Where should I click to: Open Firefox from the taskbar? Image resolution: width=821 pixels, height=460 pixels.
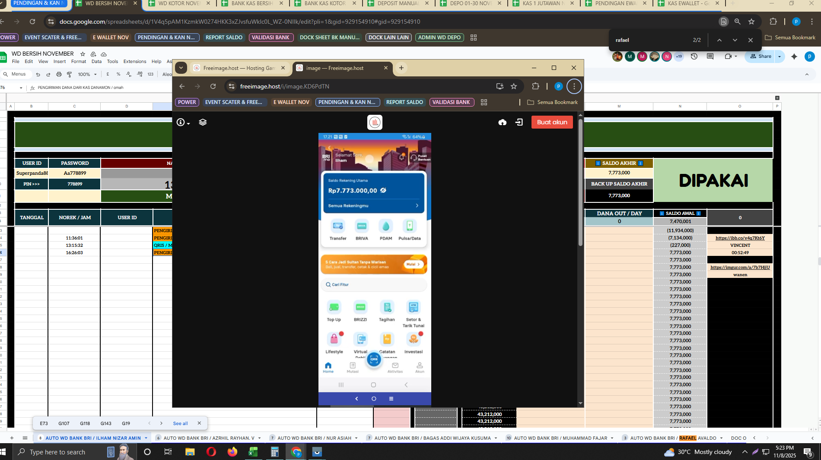coord(232,452)
